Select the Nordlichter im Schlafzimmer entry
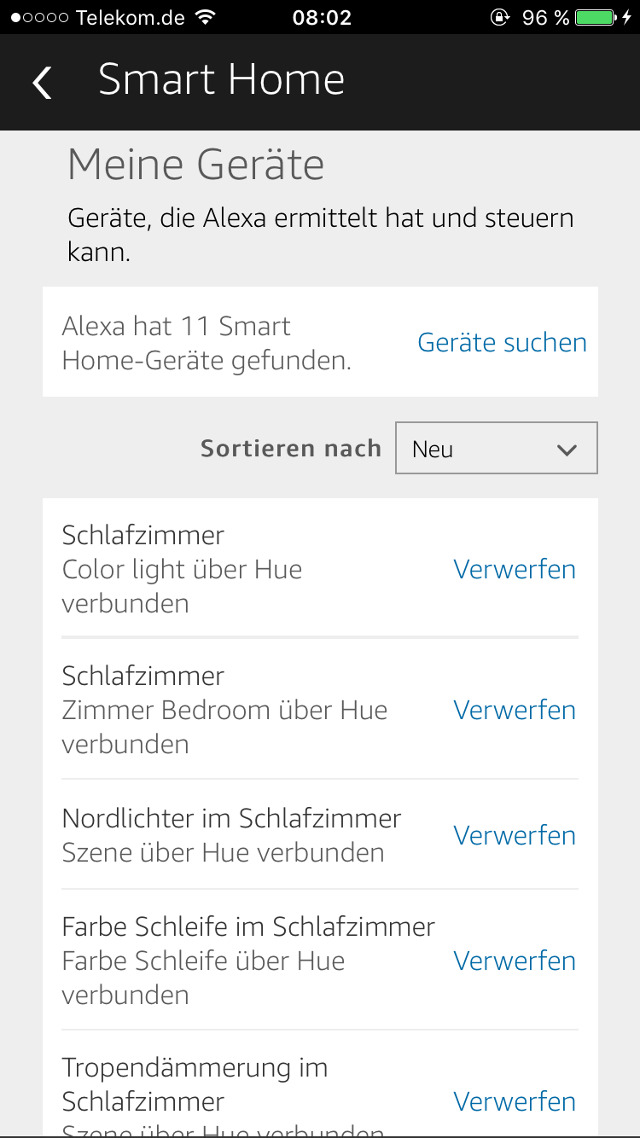Viewport: 640px width, 1138px height. pos(231,835)
